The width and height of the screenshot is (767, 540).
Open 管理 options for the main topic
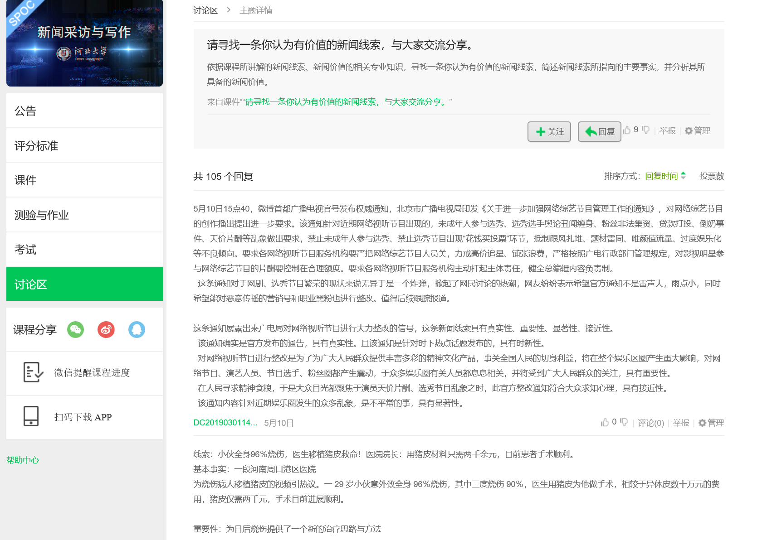(x=698, y=131)
